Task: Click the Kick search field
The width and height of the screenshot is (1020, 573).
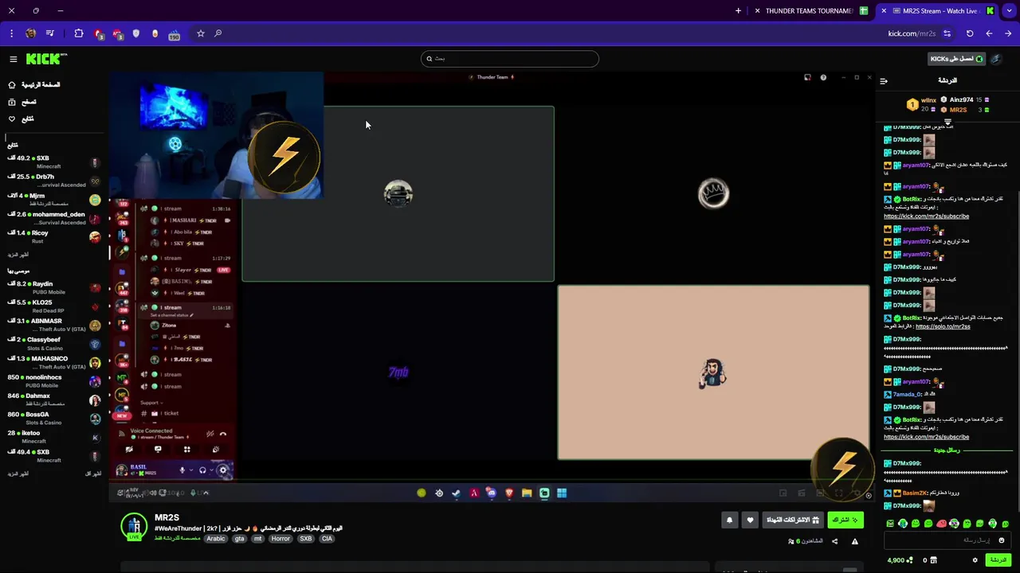Action: click(510, 58)
